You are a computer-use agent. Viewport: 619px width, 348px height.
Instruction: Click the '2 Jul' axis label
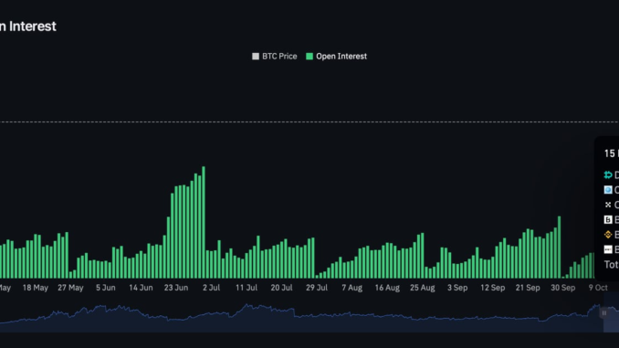tap(211, 288)
